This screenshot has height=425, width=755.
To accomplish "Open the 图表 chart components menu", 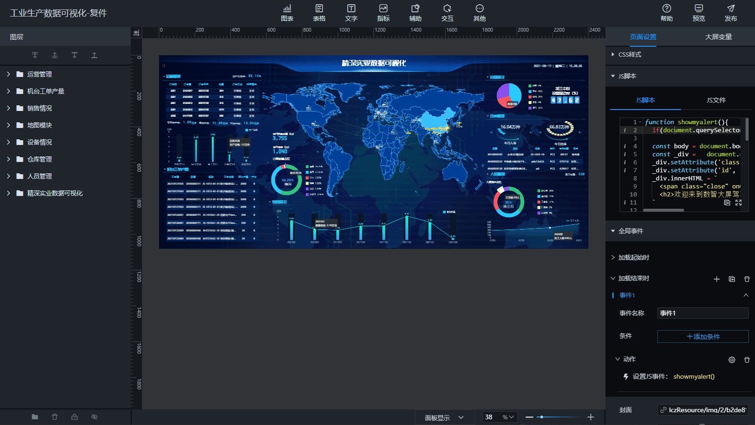I will (287, 13).
